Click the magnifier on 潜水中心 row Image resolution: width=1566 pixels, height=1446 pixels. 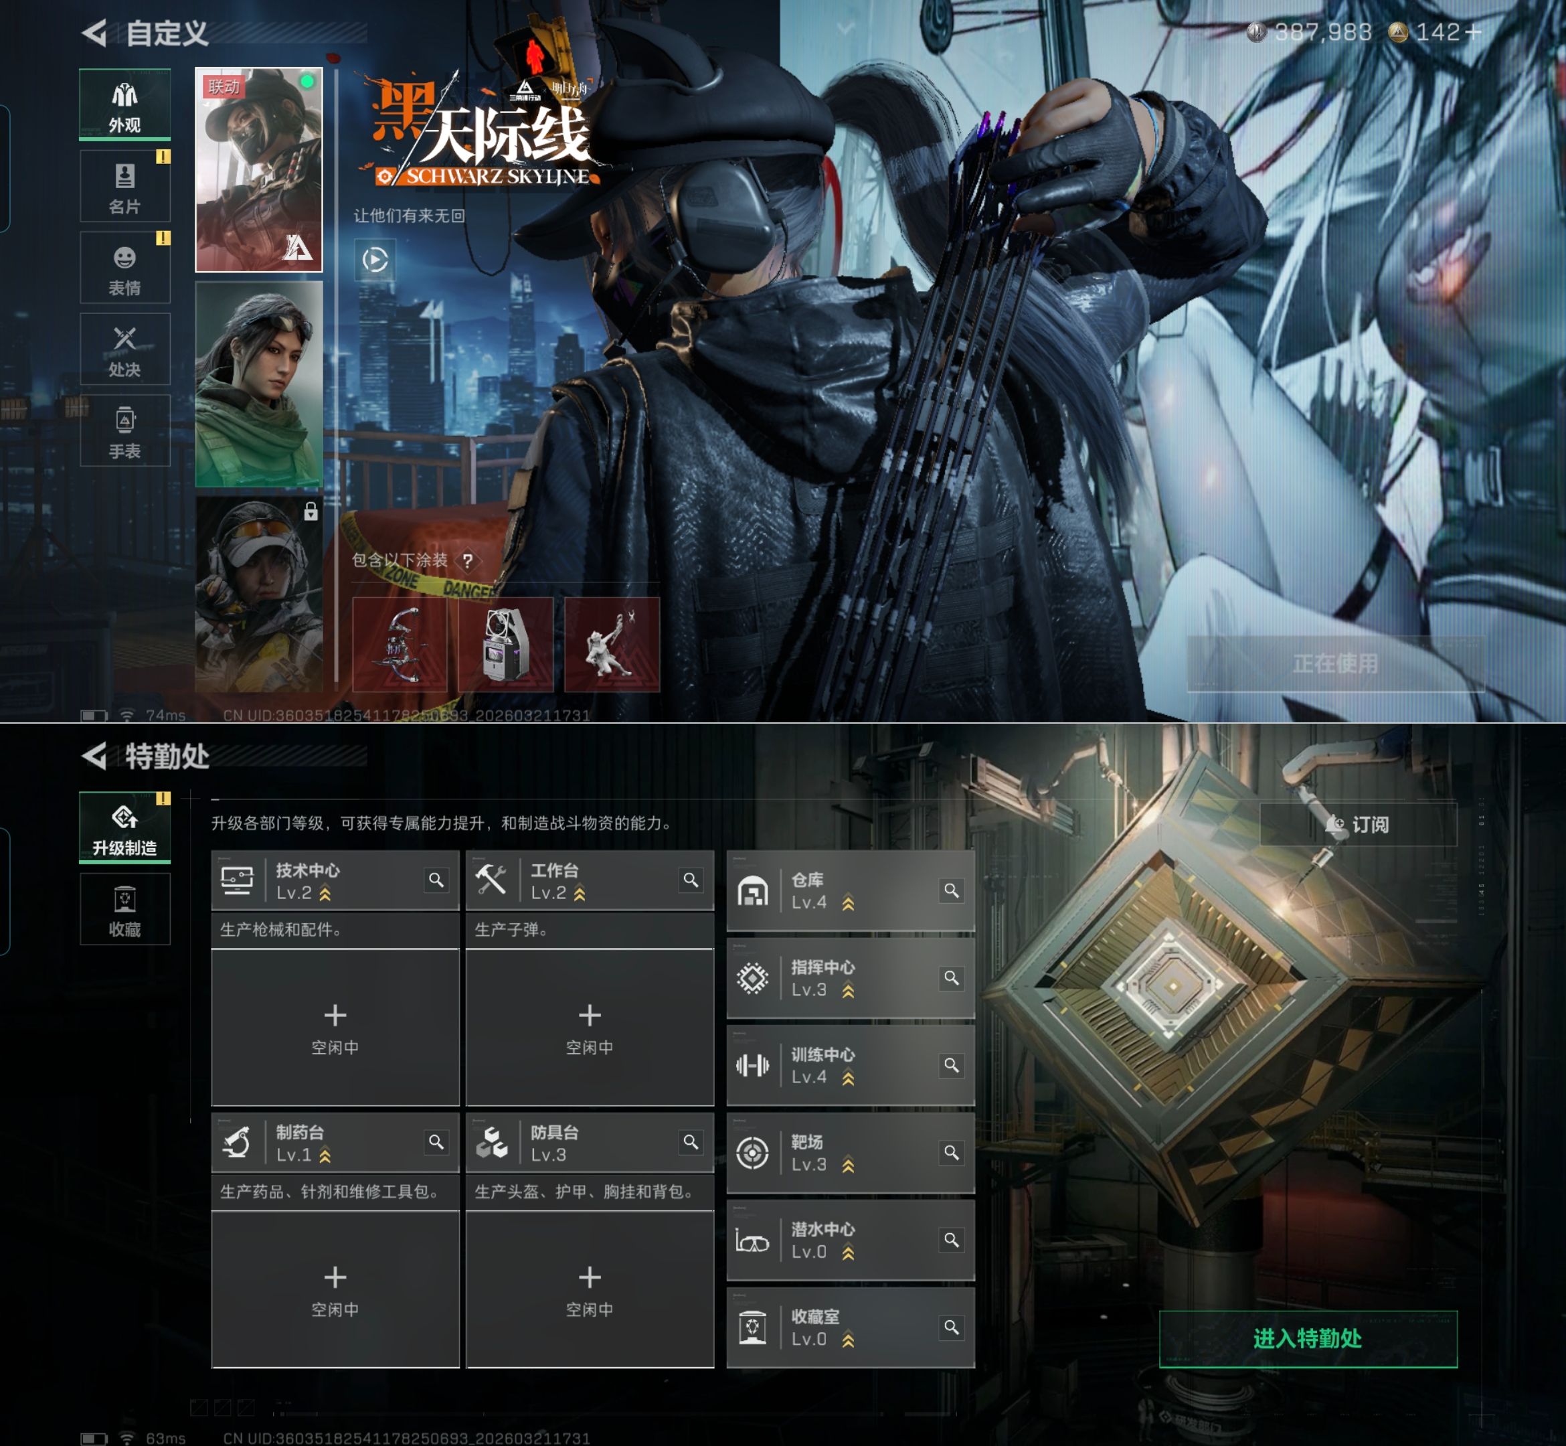[951, 1240]
